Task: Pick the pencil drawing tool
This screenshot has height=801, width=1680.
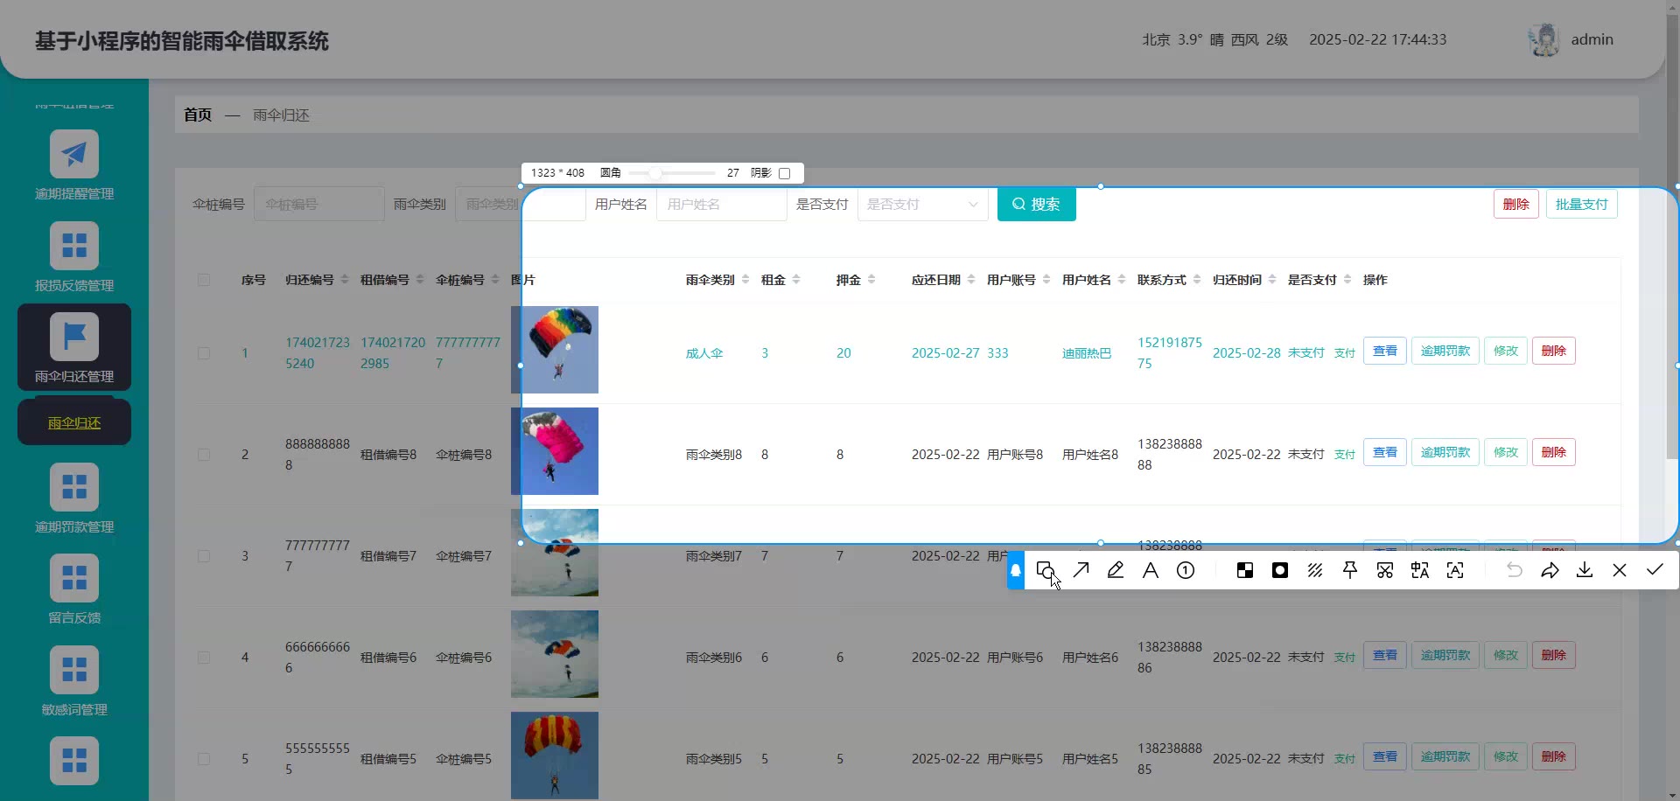Action: tap(1116, 570)
